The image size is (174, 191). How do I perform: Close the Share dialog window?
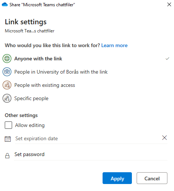click(169, 4)
